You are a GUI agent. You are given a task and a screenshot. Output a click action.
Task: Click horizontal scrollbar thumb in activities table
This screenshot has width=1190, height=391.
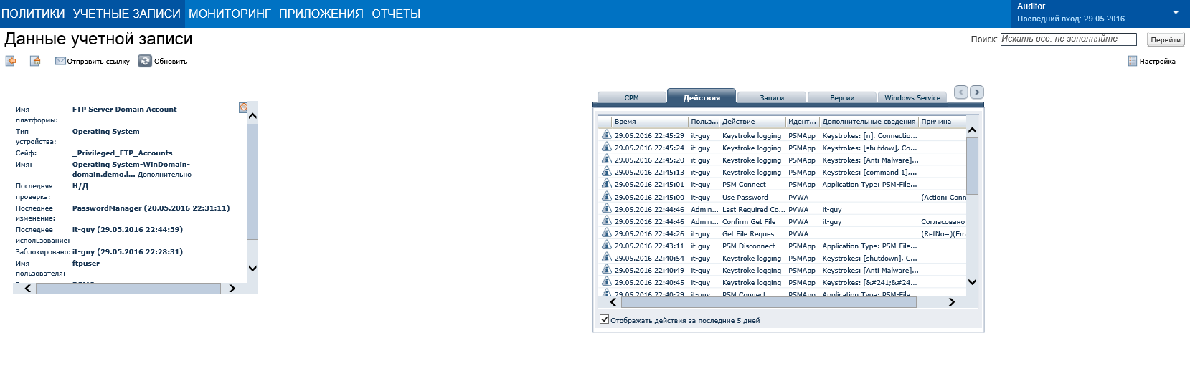pyautogui.click(x=769, y=302)
